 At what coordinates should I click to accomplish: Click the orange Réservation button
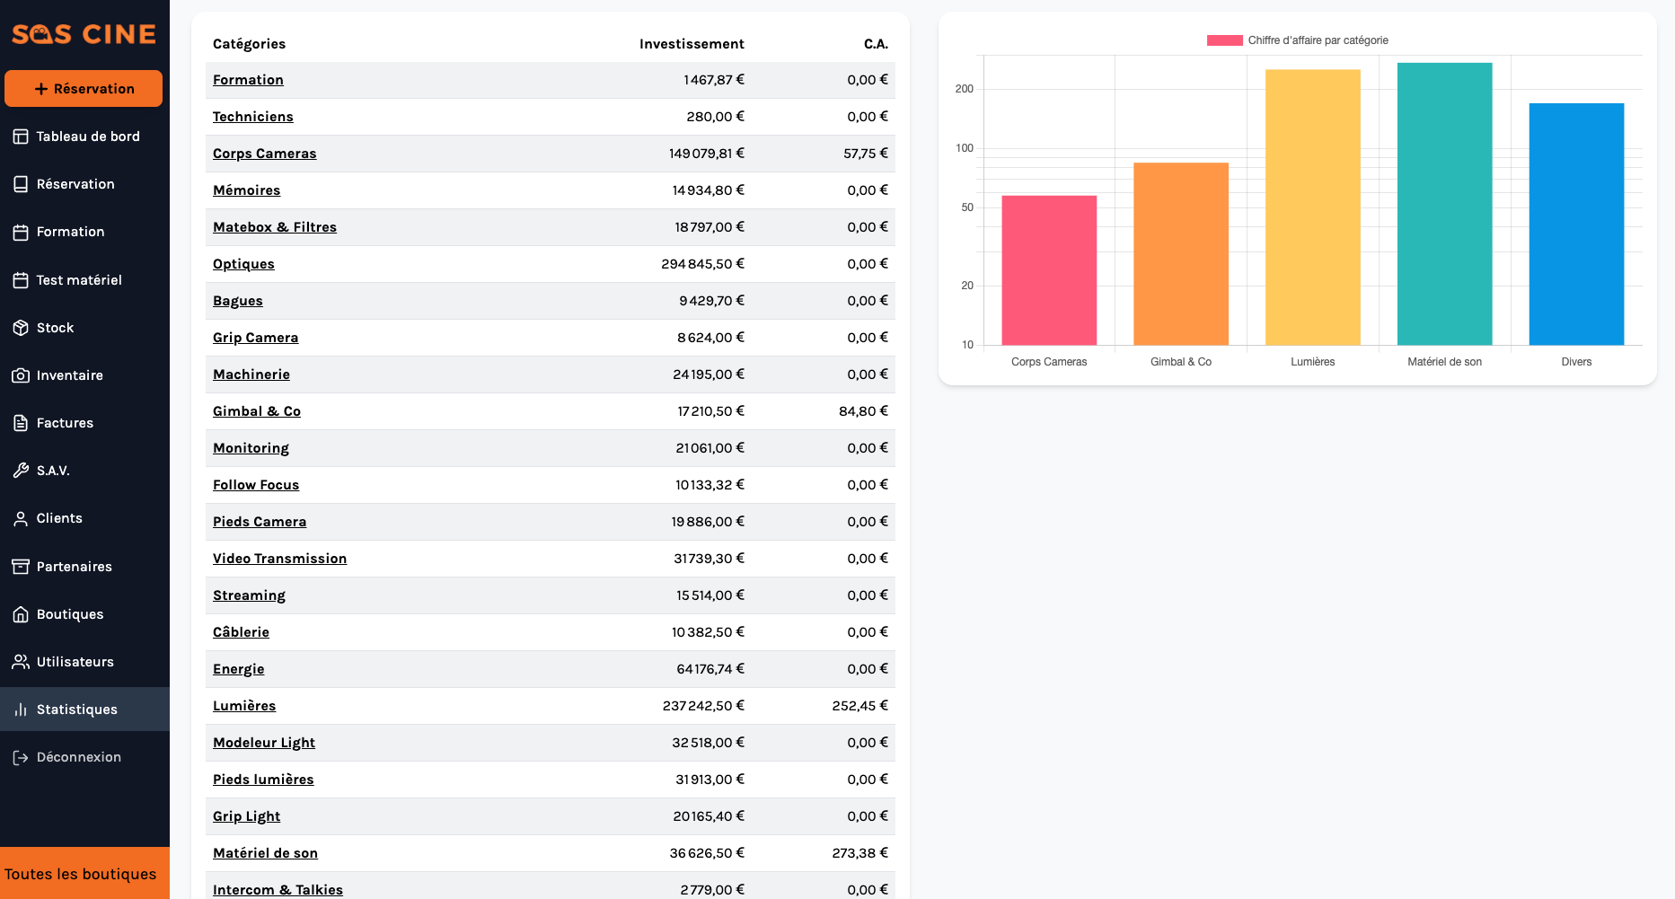(x=84, y=89)
